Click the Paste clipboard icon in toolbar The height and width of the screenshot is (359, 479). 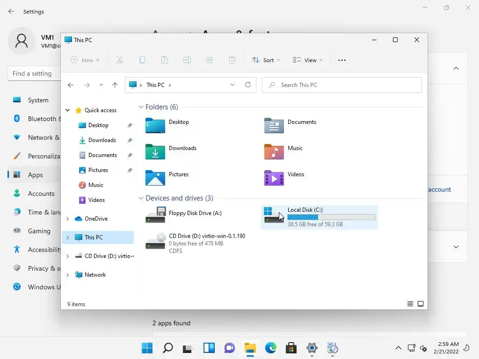point(165,60)
